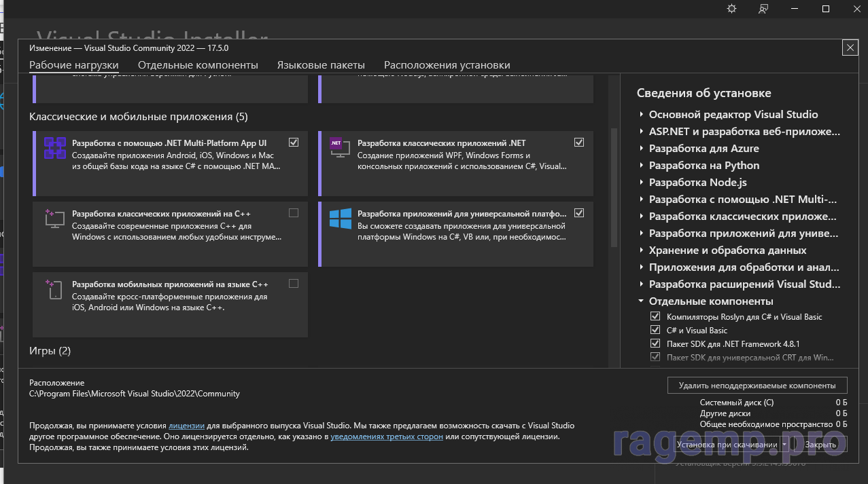Click the feedback icon in title bar
The width and height of the screenshot is (868, 484).
coord(763,9)
